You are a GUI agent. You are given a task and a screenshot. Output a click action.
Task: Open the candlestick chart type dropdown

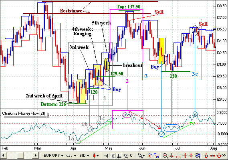click(x=96, y=156)
